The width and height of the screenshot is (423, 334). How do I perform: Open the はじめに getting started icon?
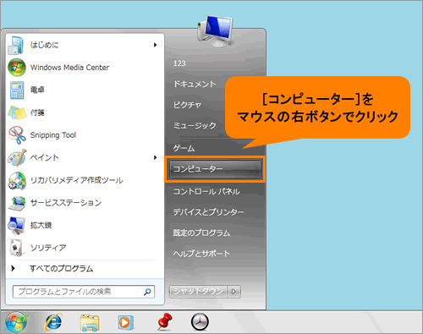coord(16,45)
